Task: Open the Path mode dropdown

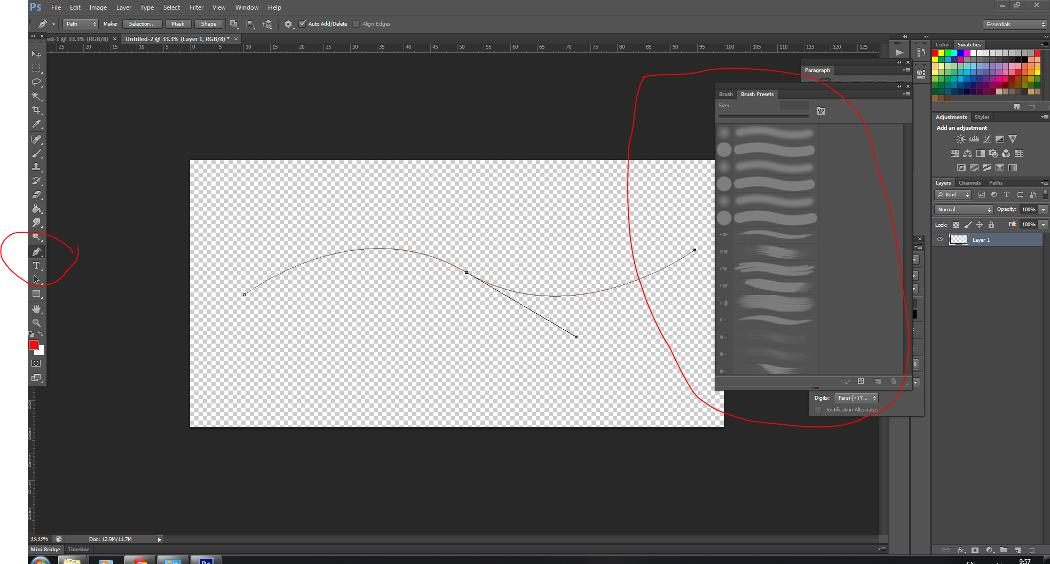Action: [81, 24]
